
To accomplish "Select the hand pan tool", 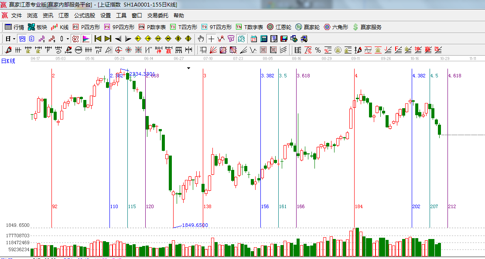I will tap(201, 39).
